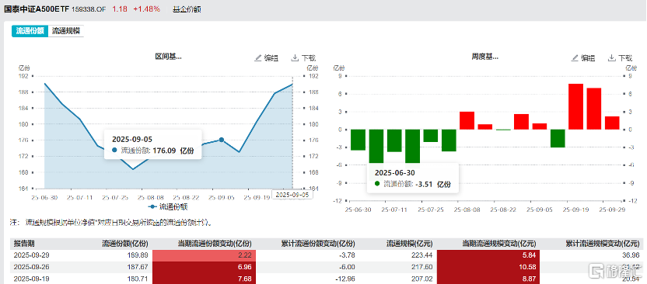Click the download icon on left chart
Screen dimensions: 647x284
295,57
